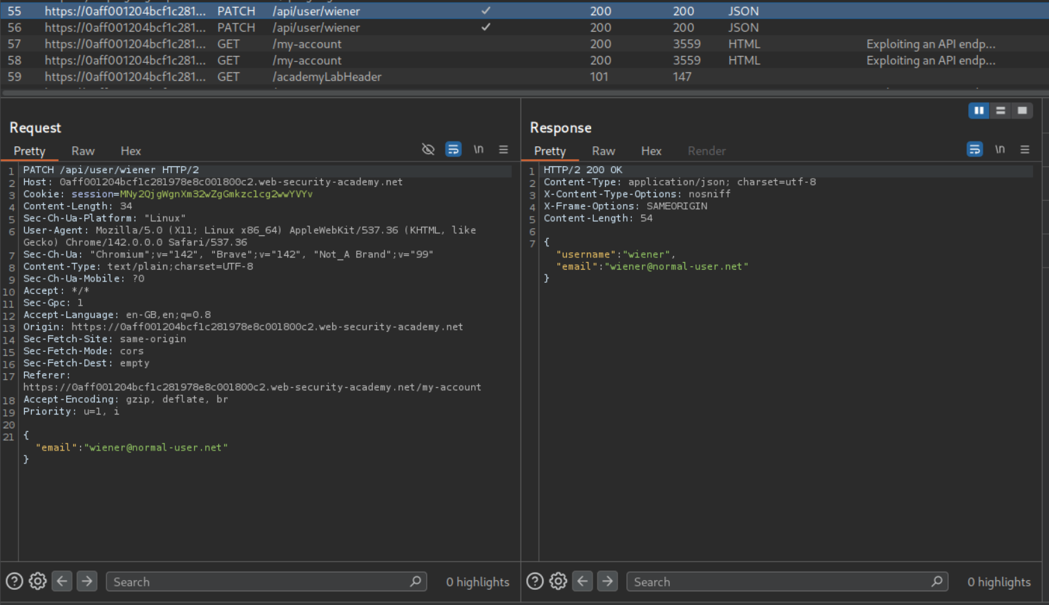Toggle non-printable characters in Response
This screenshot has height=605, width=1049.
pyautogui.click(x=999, y=150)
